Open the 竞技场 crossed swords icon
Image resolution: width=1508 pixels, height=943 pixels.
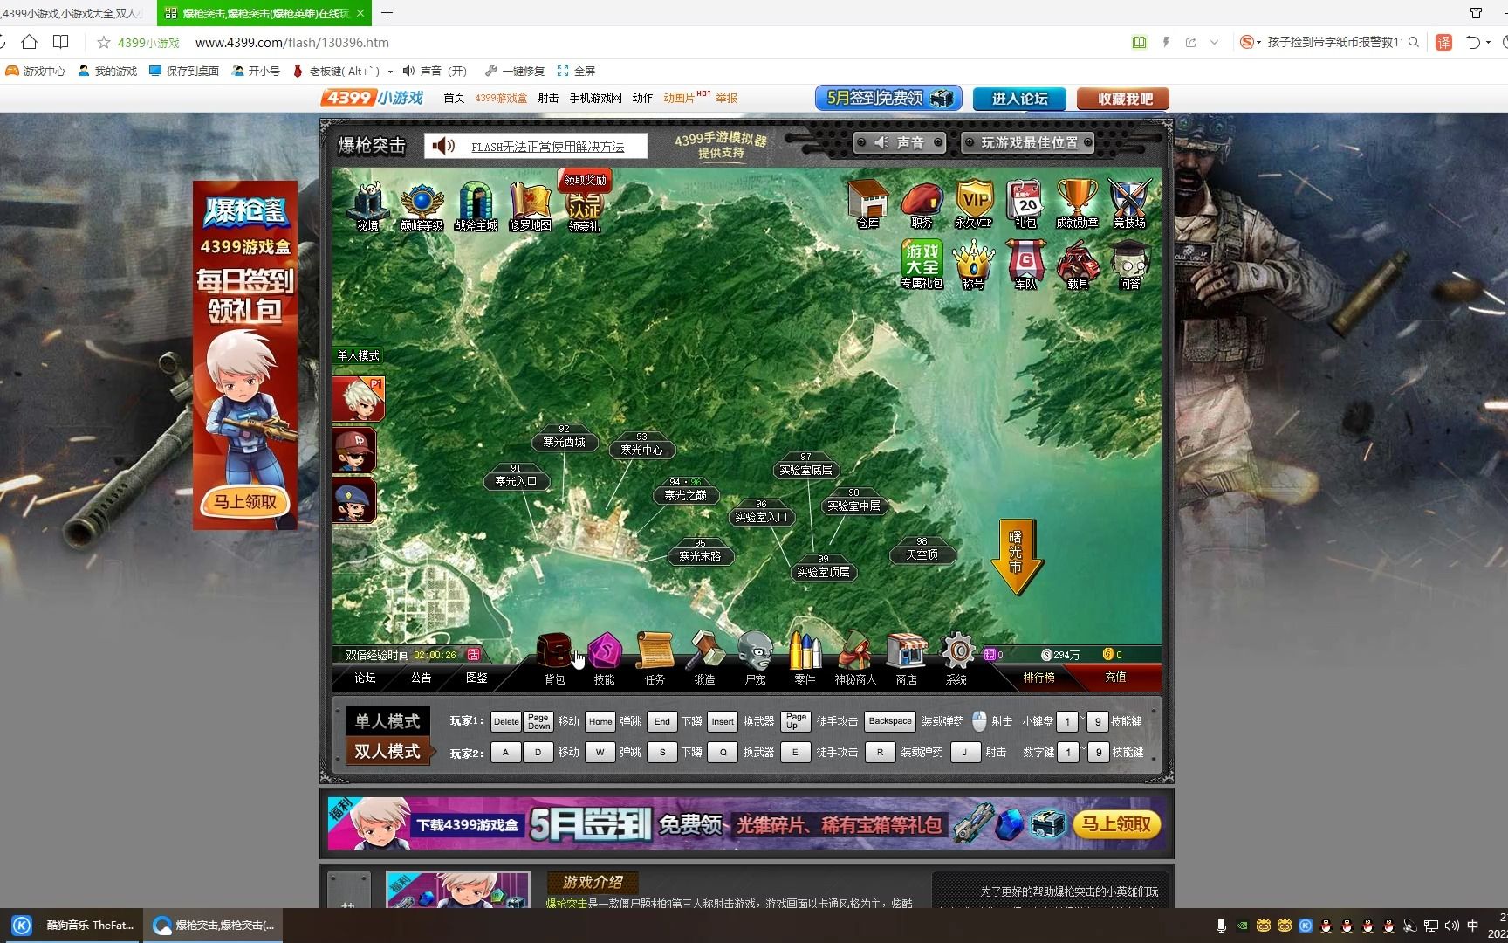(1129, 204)
